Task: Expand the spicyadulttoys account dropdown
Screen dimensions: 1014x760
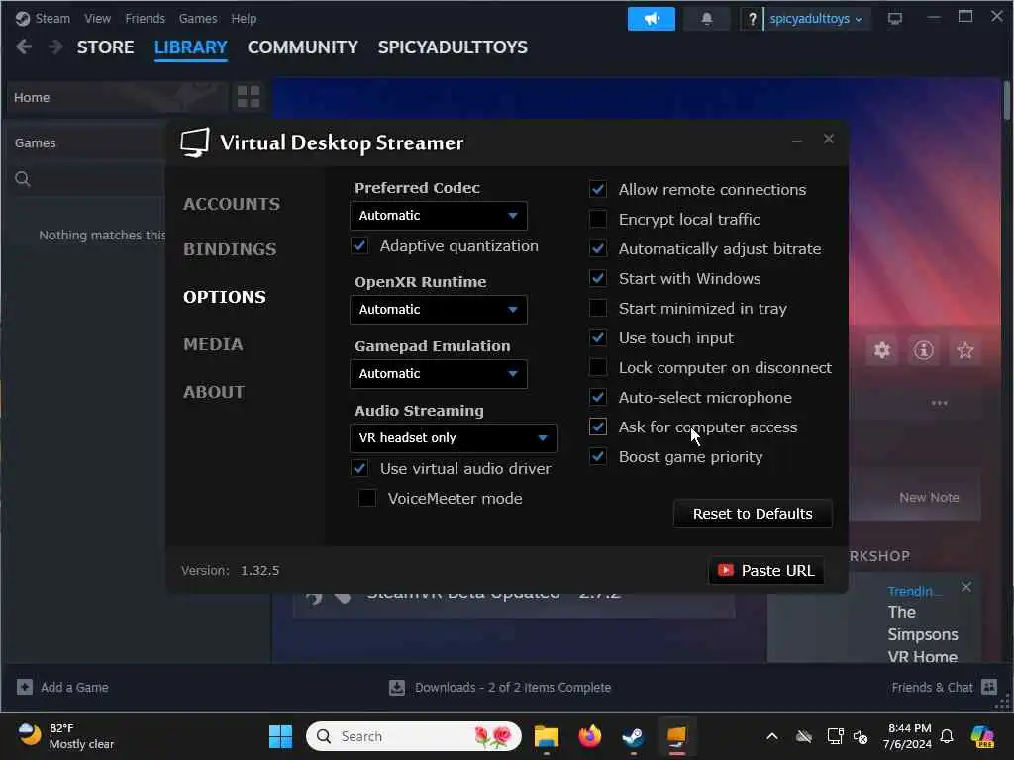Action: 816,19
